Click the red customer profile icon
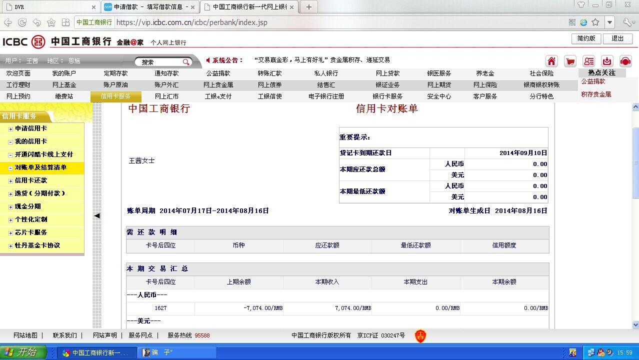Image resolution: width=639 pixels, height=360 pixels. 588,61
